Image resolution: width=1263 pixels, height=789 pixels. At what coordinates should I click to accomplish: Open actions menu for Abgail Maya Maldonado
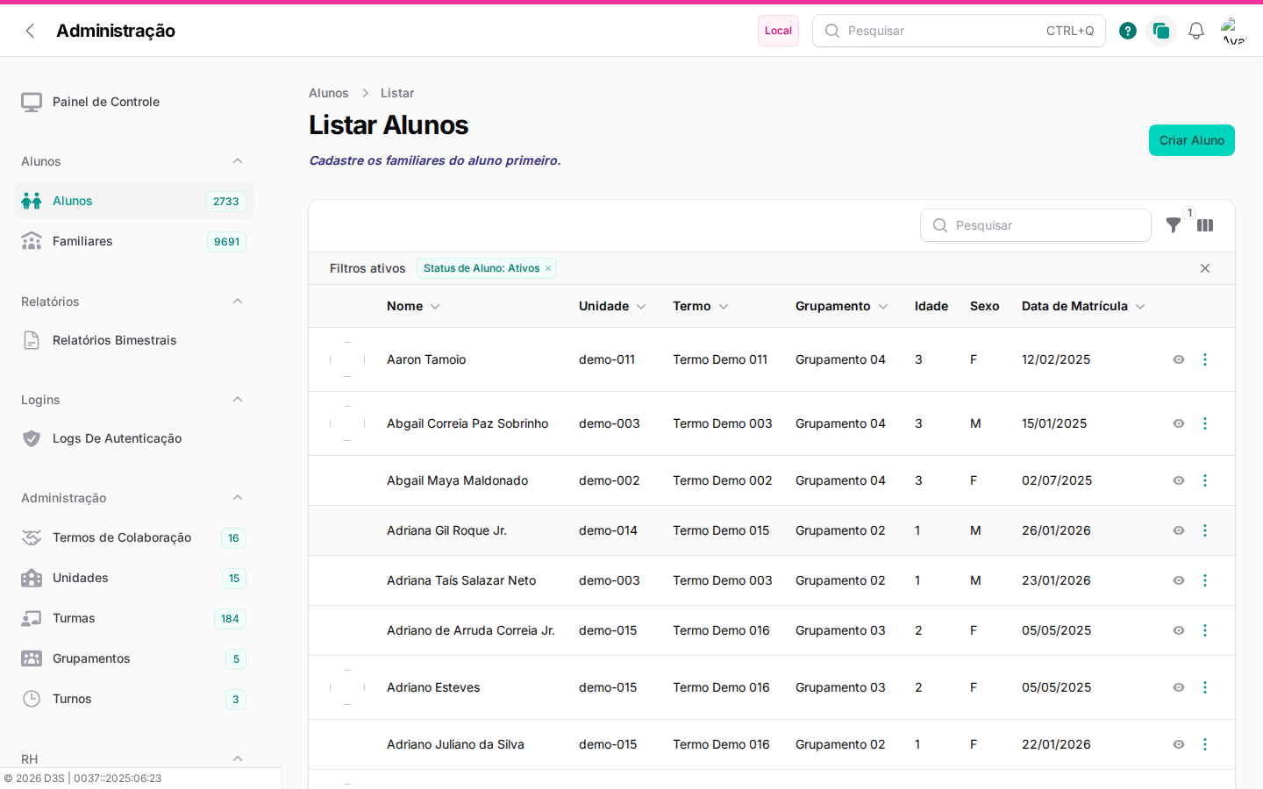pos(1205,480)
